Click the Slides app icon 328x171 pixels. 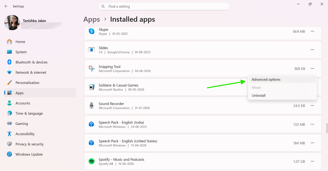point(91,50)
